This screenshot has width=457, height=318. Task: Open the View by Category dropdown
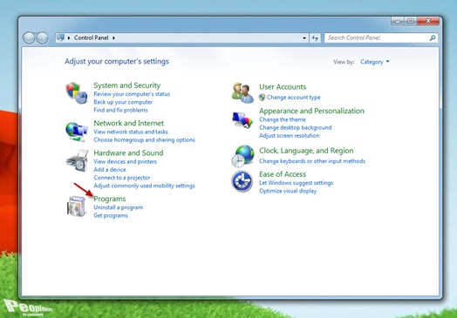(x=375, y=62)
